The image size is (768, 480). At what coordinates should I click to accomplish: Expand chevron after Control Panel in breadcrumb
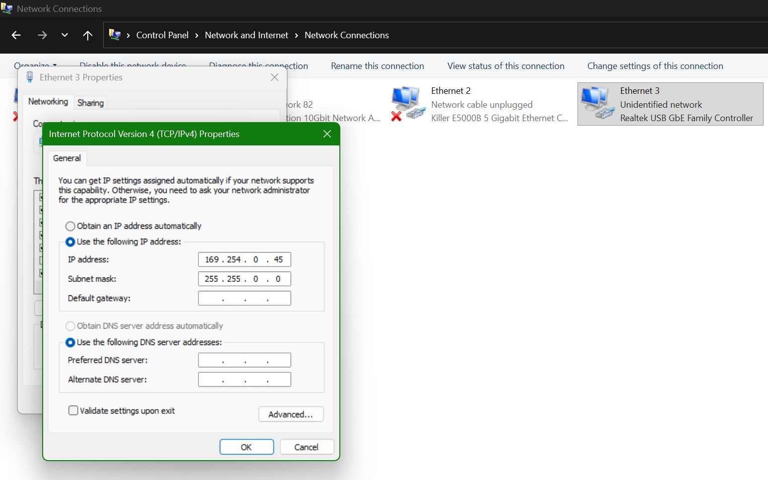coord(197,35)
